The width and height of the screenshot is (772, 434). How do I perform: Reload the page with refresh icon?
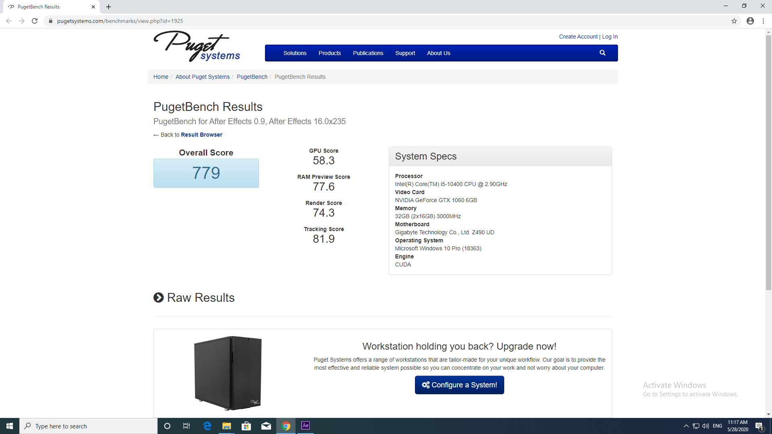[35, 21]
